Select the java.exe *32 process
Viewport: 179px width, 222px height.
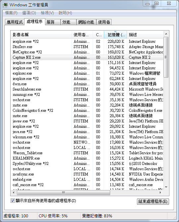tap(87, 132)
